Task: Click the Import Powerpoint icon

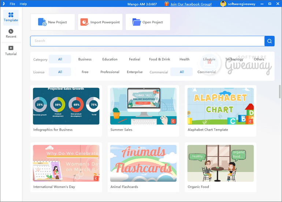Action: pyautogui.click(x=85, y=22)
